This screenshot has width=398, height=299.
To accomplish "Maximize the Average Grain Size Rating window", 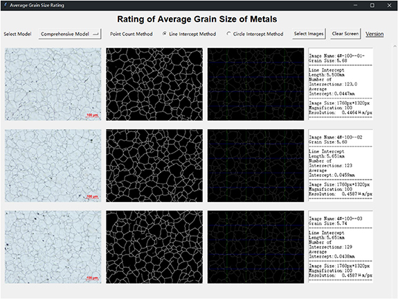I will pyautogui.click(x=372, y=5).
